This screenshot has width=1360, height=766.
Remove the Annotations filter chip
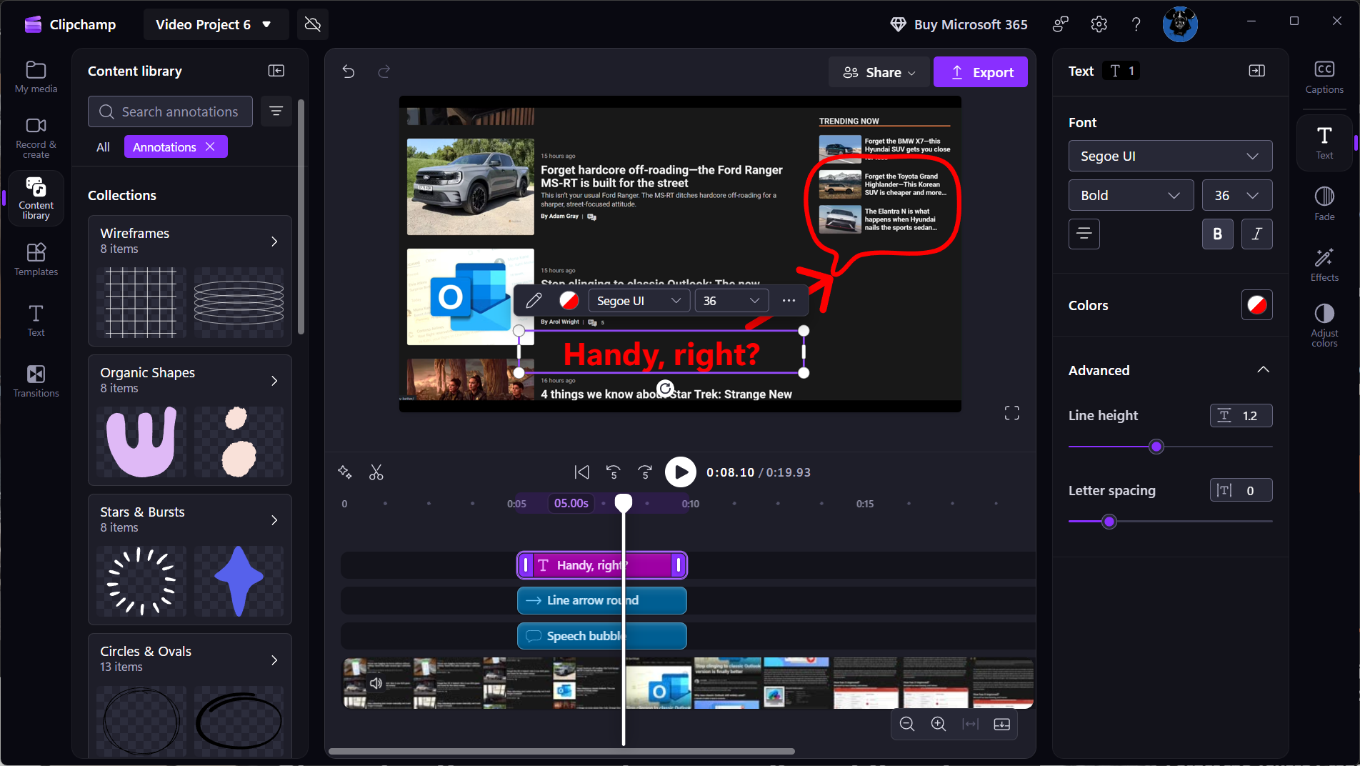tap(210, 146)
